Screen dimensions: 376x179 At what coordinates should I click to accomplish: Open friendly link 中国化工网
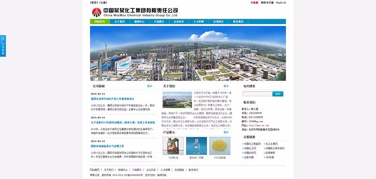[x=250, y=148]
